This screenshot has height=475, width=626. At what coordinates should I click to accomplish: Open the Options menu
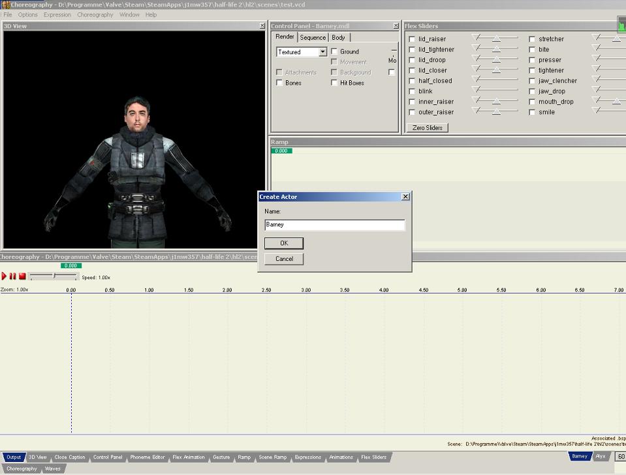pos(27,15)
